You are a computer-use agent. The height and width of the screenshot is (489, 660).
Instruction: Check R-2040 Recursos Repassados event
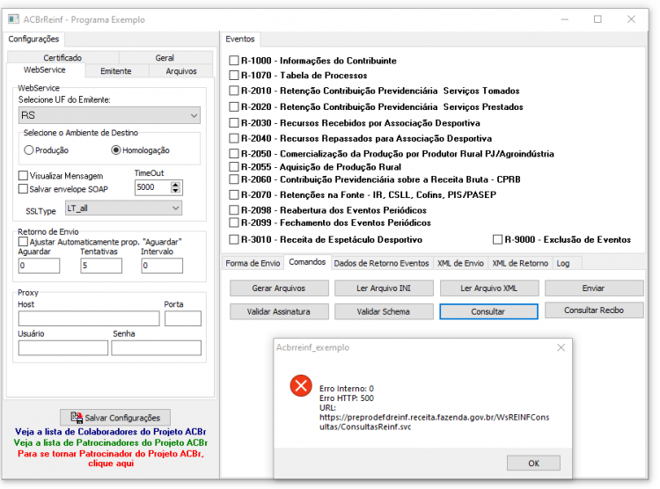pos(233,138)
